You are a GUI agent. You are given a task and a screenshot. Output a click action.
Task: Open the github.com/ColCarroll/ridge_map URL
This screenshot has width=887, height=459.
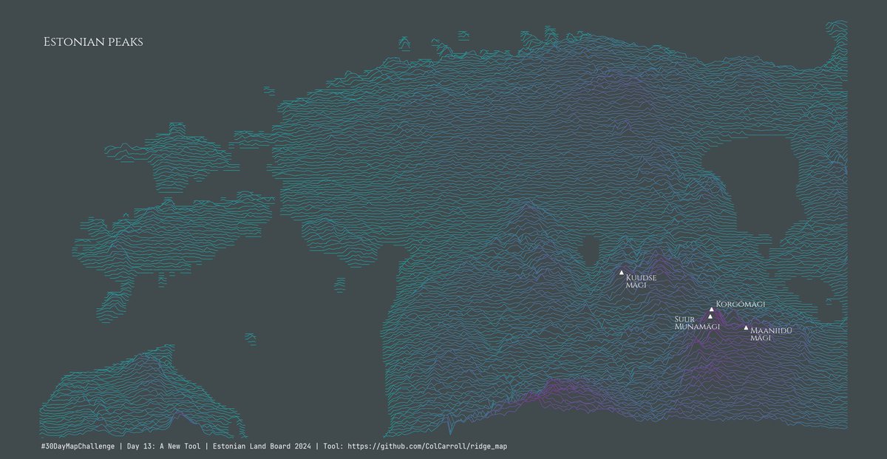coord(427,446)
